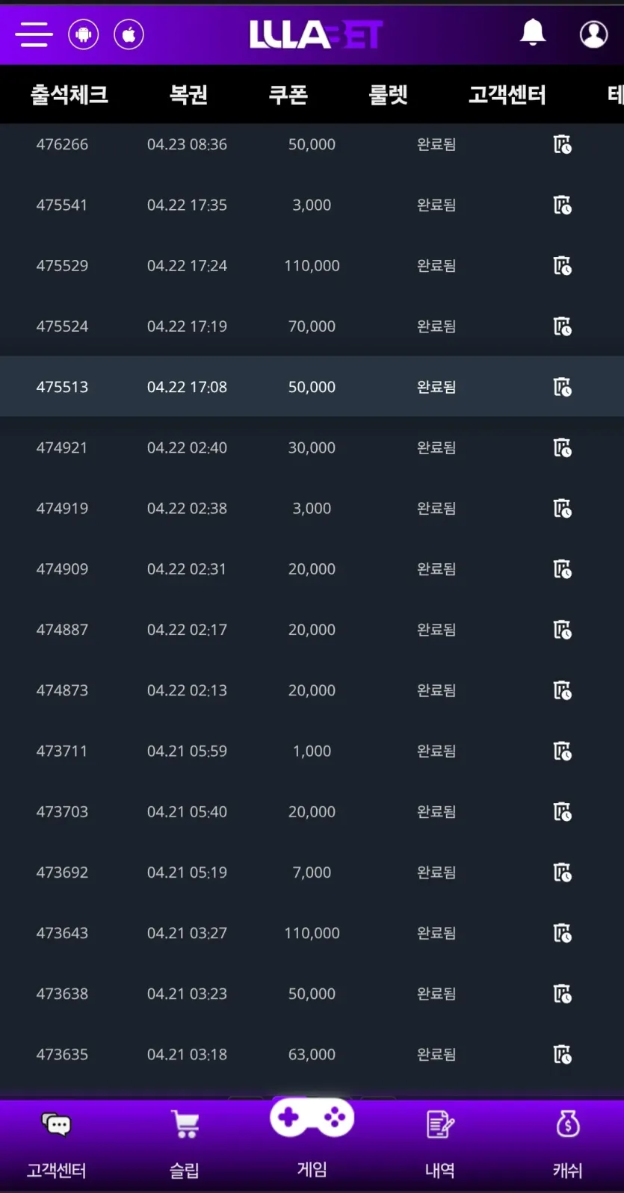The width and height of the screenshot is (624, 1193).
Task: Tap 고객센터 chat in bottom bar
Action: tap(56, 1144)
